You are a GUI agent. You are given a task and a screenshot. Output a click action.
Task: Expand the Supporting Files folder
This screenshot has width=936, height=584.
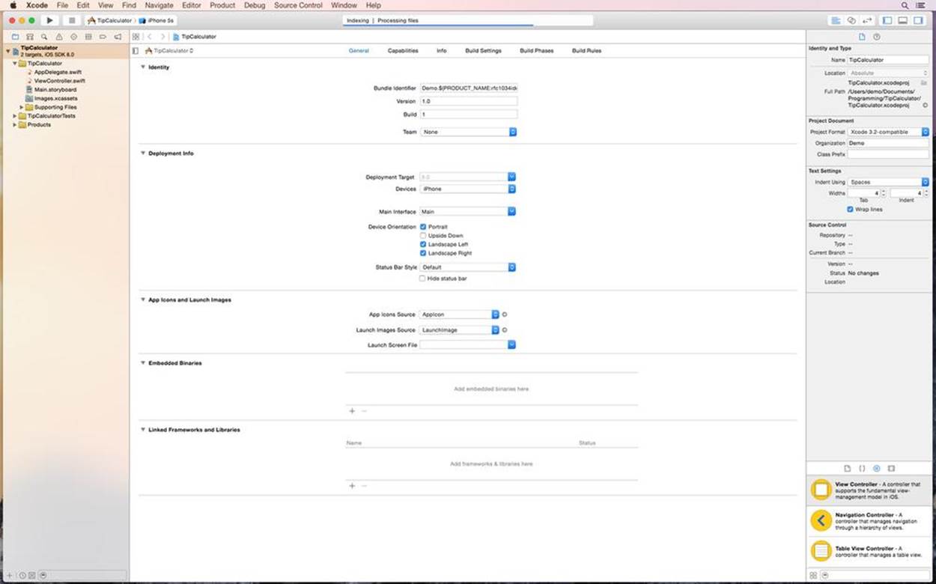(22, 107)
